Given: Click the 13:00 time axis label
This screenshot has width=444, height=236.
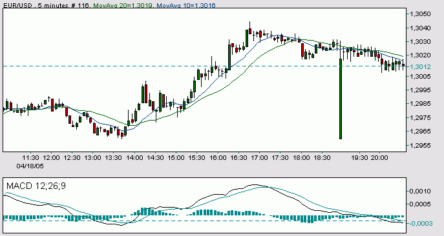Looking at the screenshot, I should point(93,158).
